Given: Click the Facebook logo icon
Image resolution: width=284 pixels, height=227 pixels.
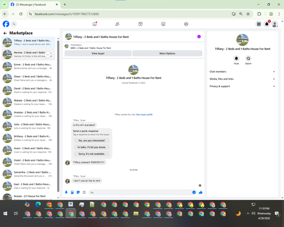Looking at the screenshot, I should click(x=6, y=24).
